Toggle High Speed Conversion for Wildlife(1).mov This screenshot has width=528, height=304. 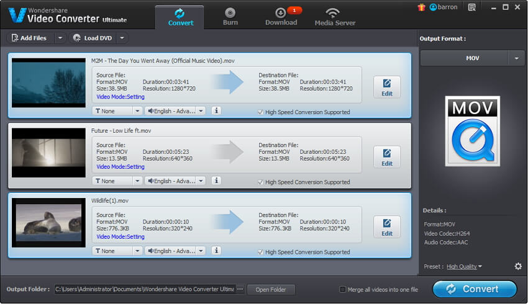point(260,252)
